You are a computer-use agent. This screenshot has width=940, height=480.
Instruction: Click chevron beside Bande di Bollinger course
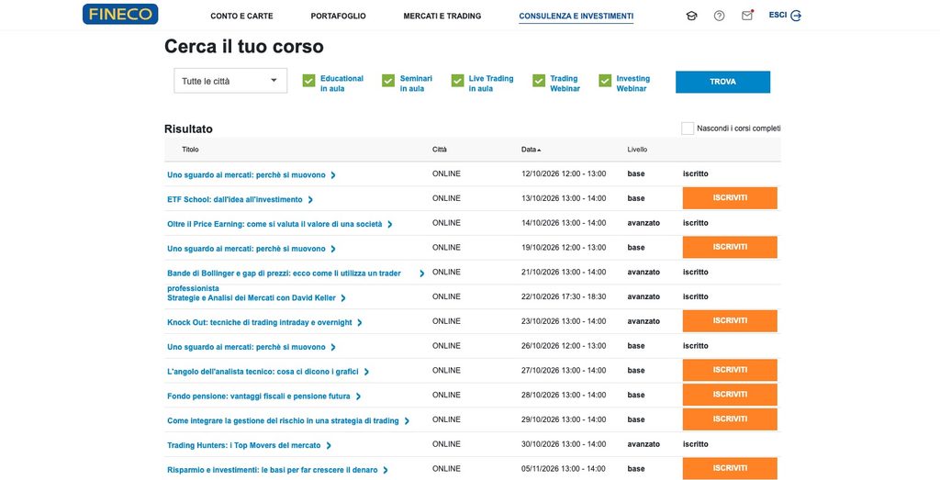(422, 273)
